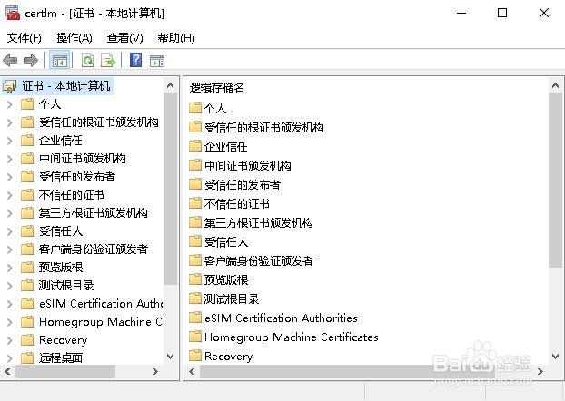The width and height of the screenshot is (565, 401).
Task: Click right pane horizontal scroll left arrow
Action: tap(192, 371)
